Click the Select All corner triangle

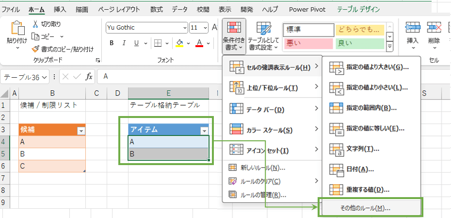click(x=5, y=93)
